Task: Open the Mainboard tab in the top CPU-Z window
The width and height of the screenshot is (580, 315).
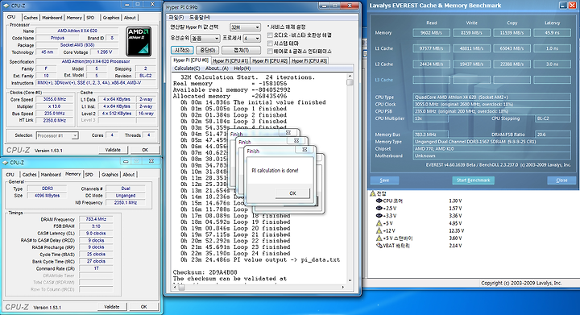Action: point(52,18)
